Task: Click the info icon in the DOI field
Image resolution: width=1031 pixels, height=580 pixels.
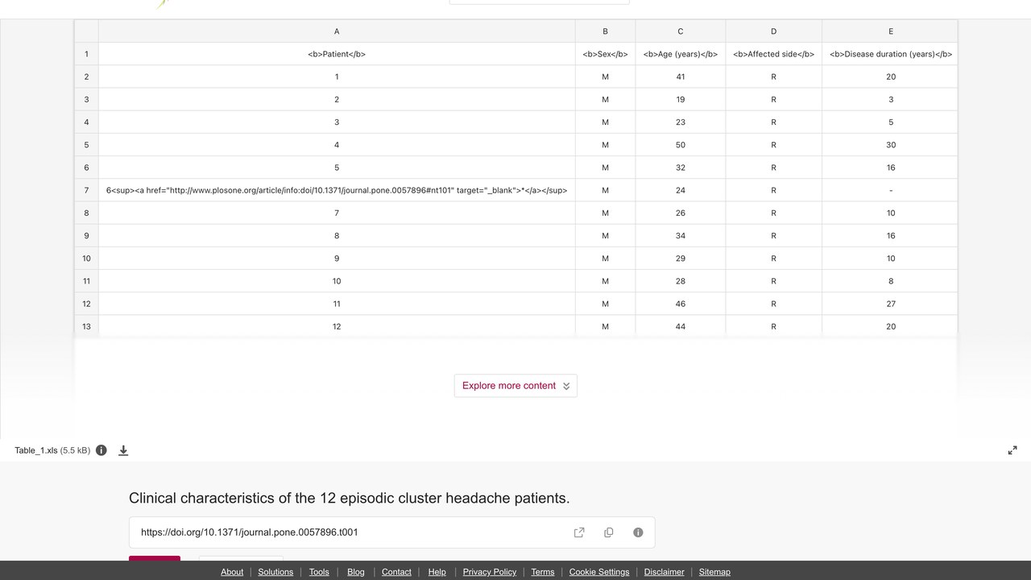Action: 638,532
